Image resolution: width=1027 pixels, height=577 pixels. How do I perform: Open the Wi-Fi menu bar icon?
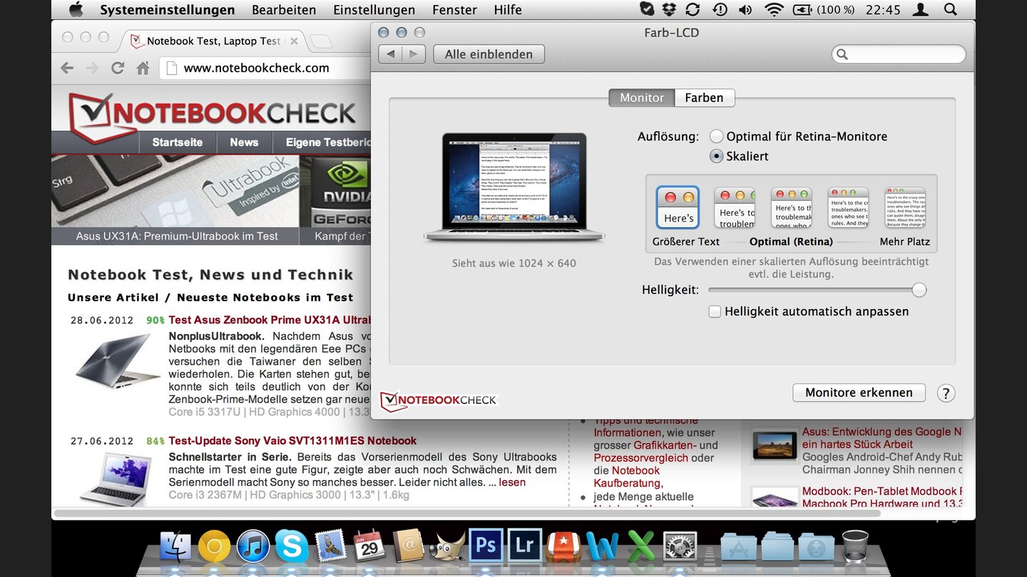click(773, 9)
